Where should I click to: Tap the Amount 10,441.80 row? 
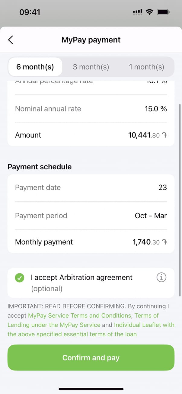[91, 135]
